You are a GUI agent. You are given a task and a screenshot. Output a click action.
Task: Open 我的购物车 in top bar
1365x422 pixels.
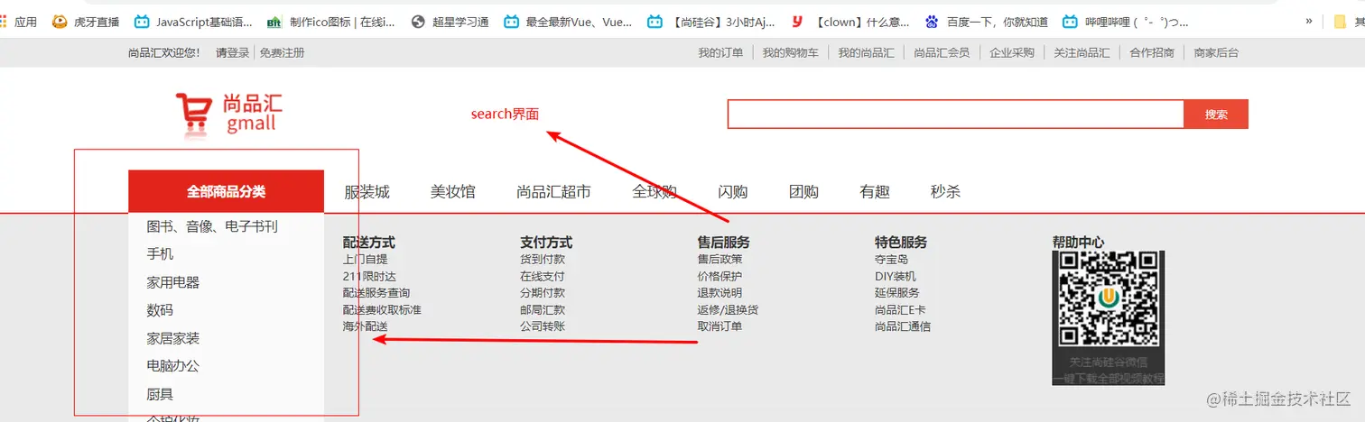click(790, 53)
